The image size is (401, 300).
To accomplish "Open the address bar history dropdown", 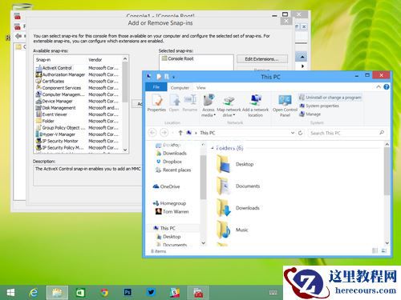I will tap(293, 133).
